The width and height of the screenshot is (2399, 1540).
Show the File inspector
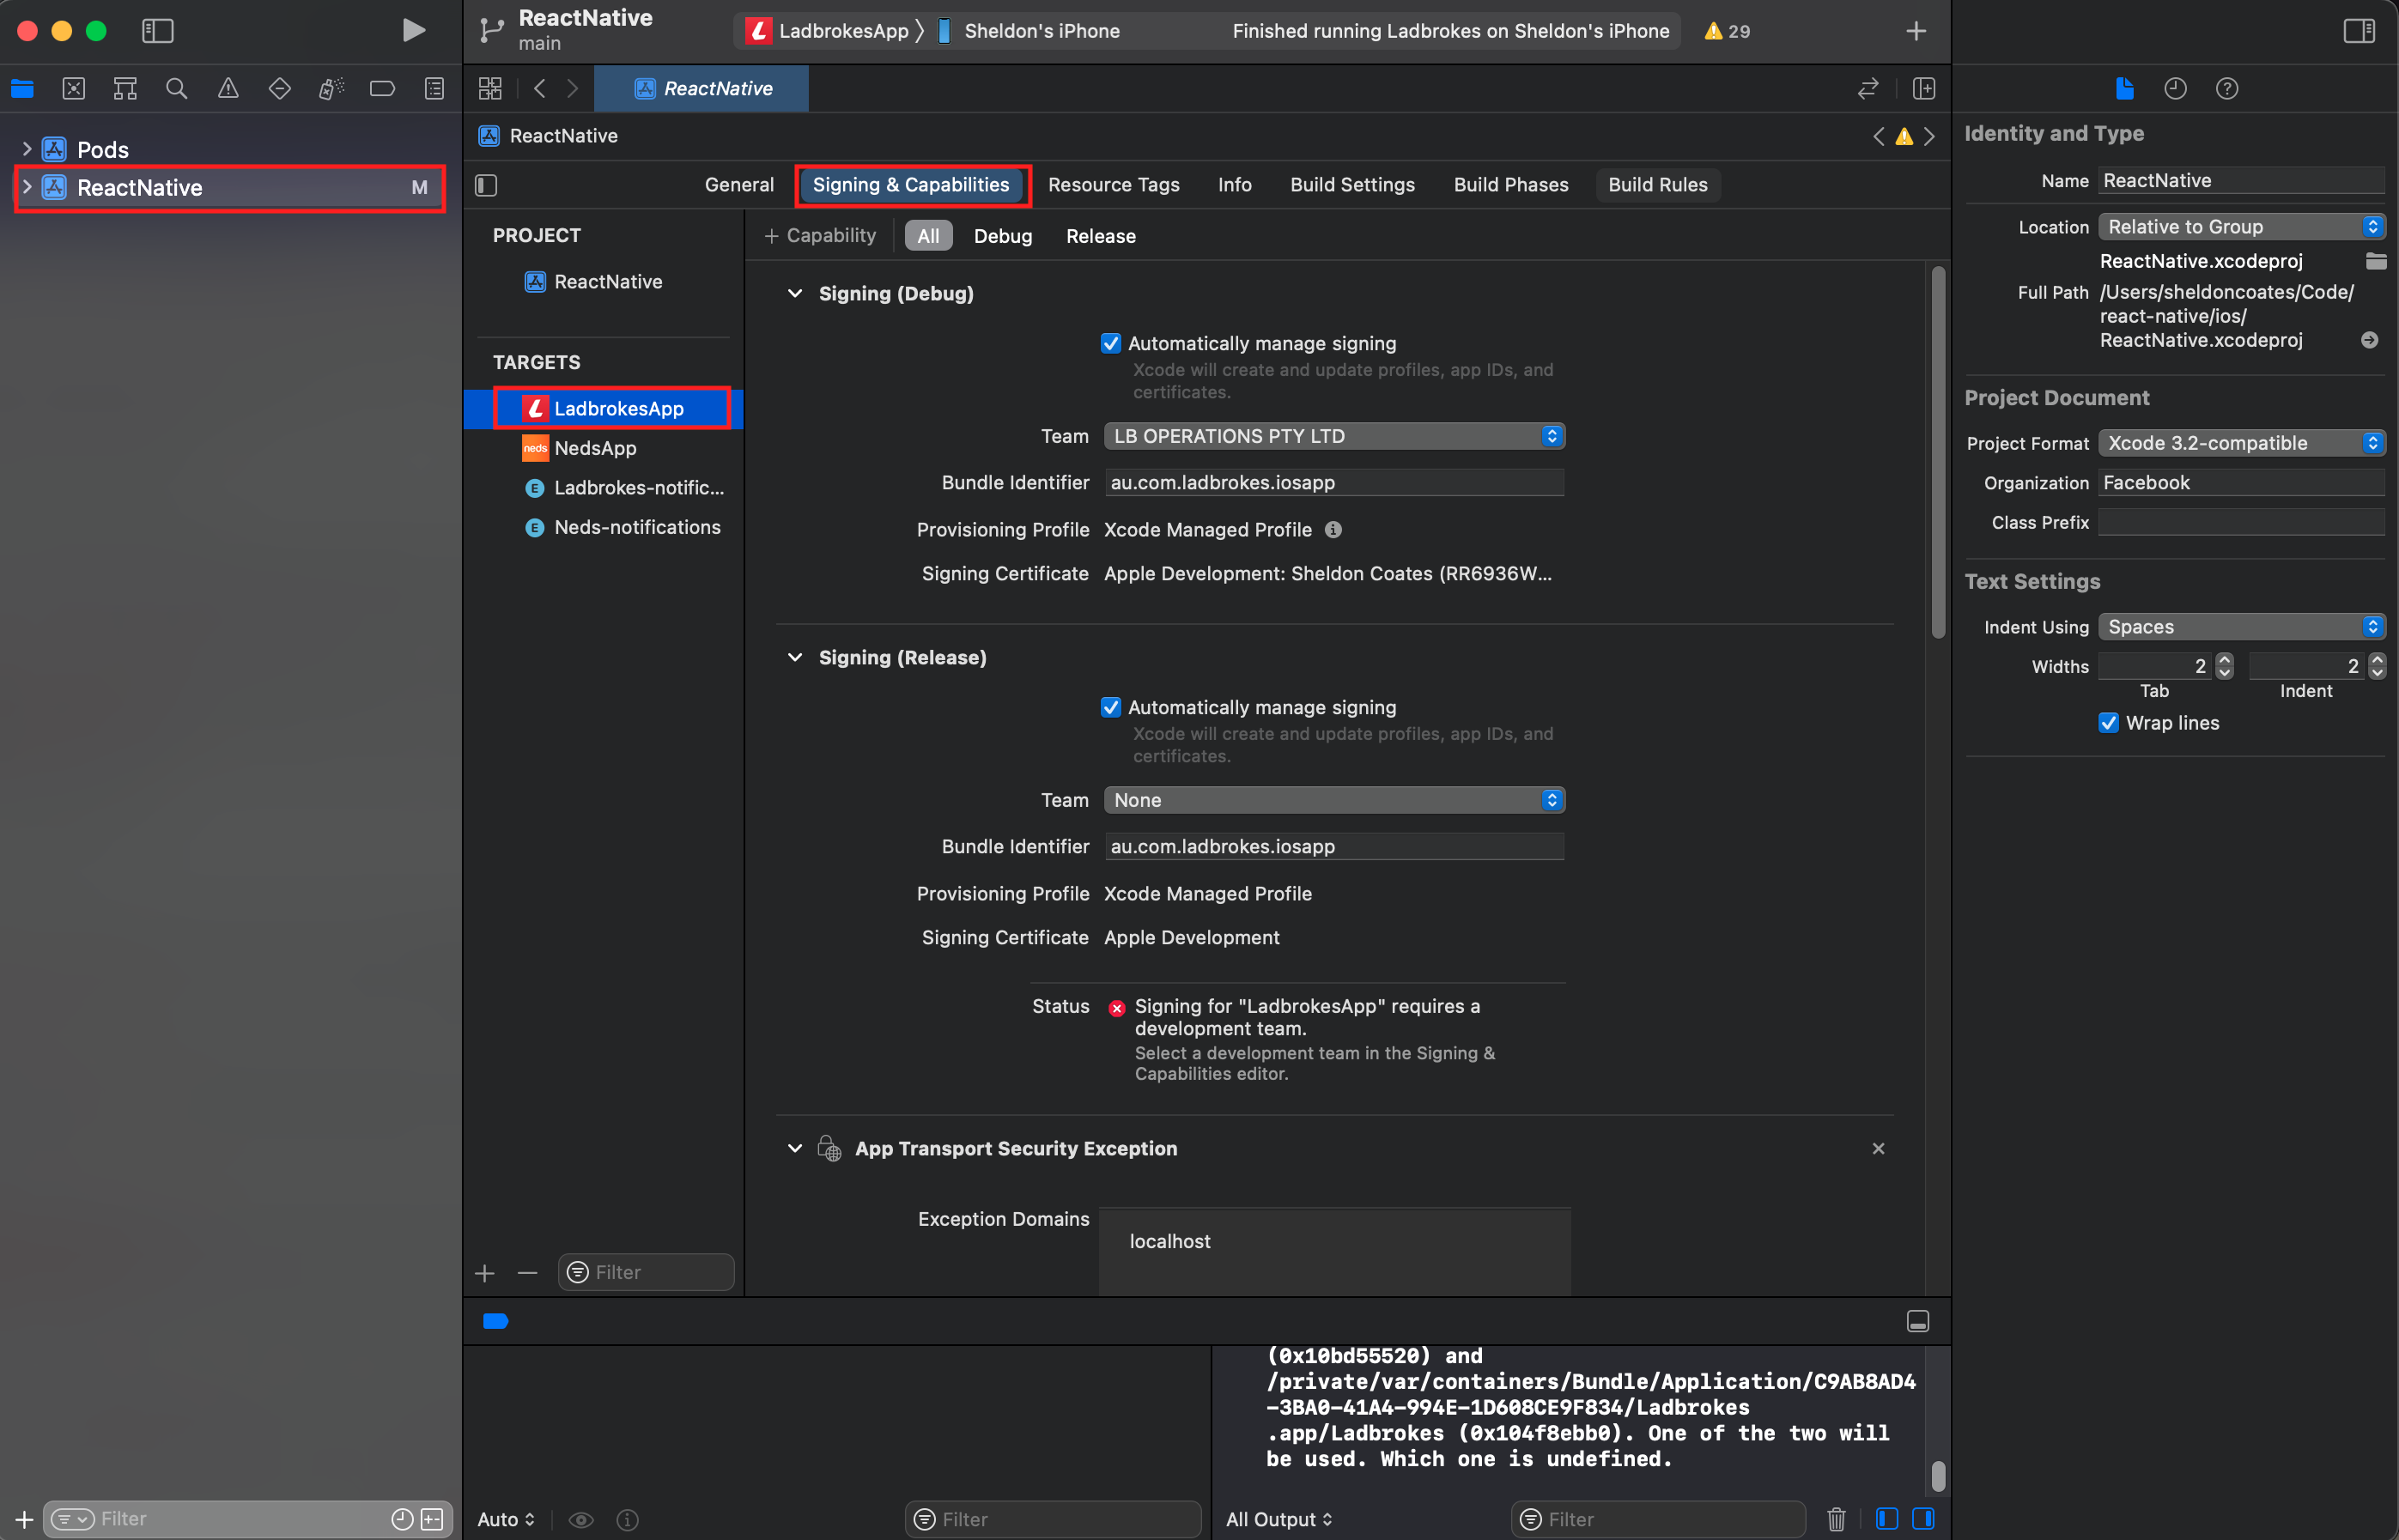click(2124, 88)
